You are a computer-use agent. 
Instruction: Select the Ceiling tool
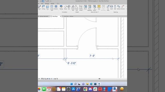[43, 7]
